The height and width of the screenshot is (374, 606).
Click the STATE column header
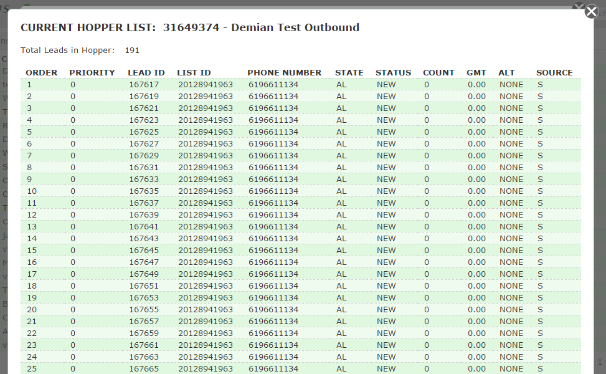coord(349,73)
